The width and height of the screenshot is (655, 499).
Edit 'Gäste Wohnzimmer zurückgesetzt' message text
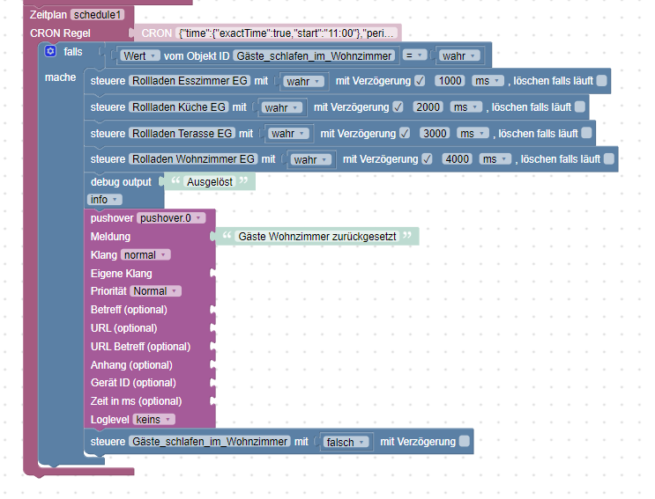click(317, 237)
